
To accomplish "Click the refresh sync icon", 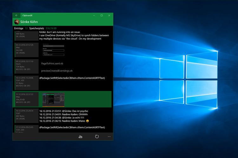I will [97, 137].
